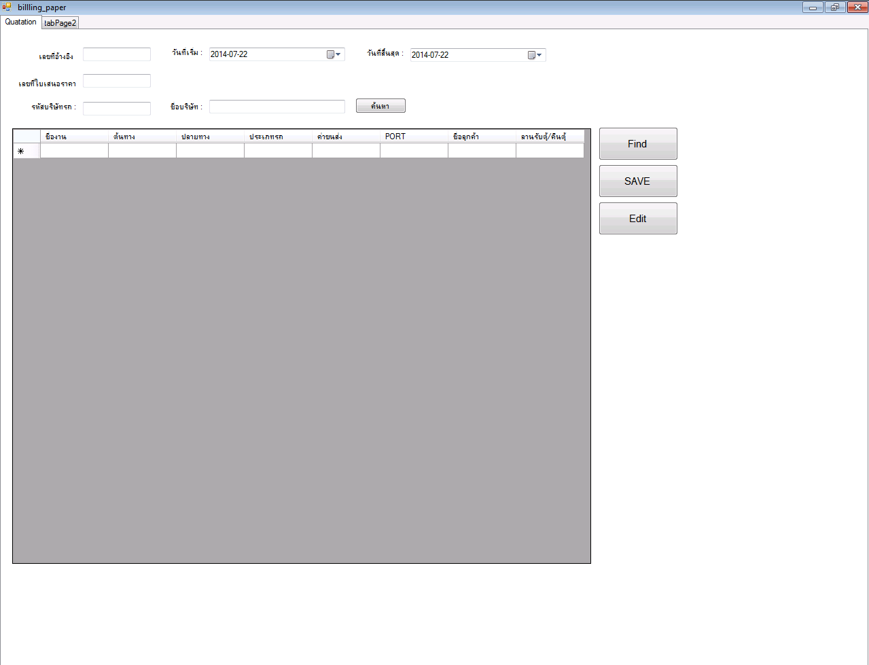Click the เลขที่ใบเสนอราคา text box
This screenshot has height=665, width=869.
tap(117, 81)
